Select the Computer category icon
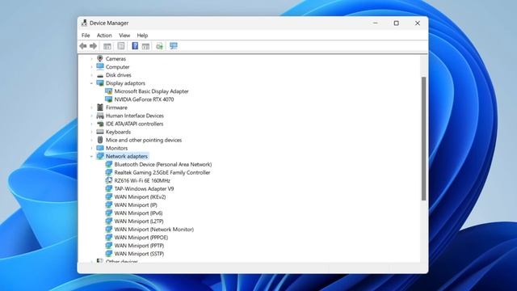This screenshot has width=517, height=291. click(x=100, y=66)
